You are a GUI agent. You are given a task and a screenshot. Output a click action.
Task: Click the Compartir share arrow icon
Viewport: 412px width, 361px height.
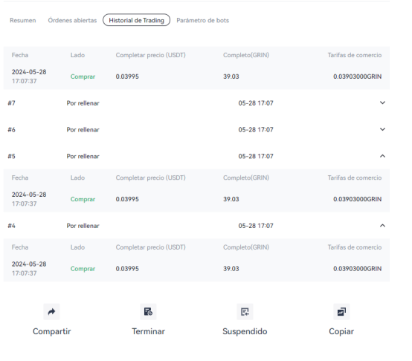pos(52,312)
